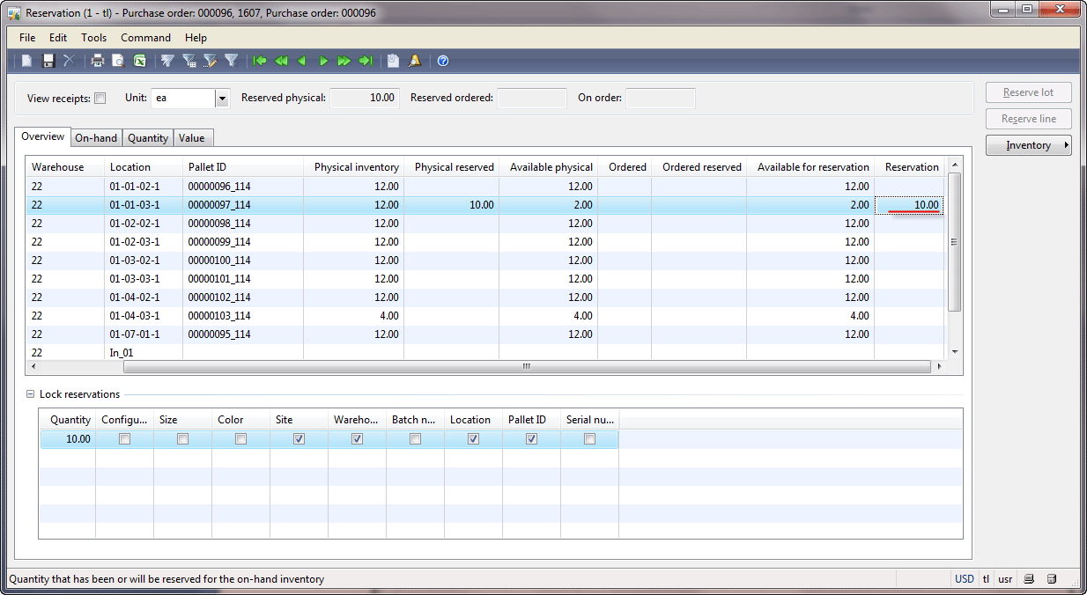Screen dimensions: 1087x595
Task: Click the grid's vertical scrollbar thumb
Action: point(954,242)
